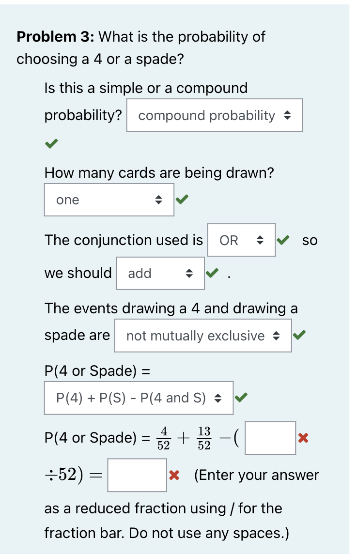The height and width of the screenshot is (554, 357).
Task: Click the stepper arrows on the add selector
Action: tap(188, 273)
